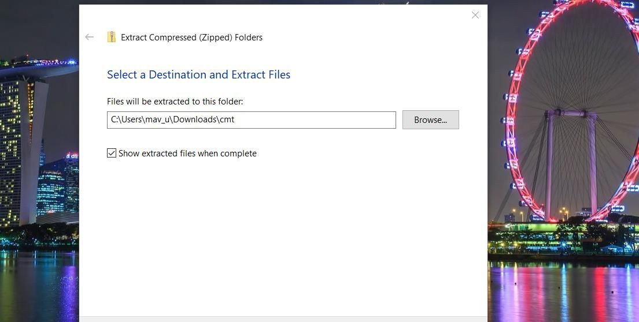Click the zipped folder icon in header

pyautogui.click(x=112, y=37)
